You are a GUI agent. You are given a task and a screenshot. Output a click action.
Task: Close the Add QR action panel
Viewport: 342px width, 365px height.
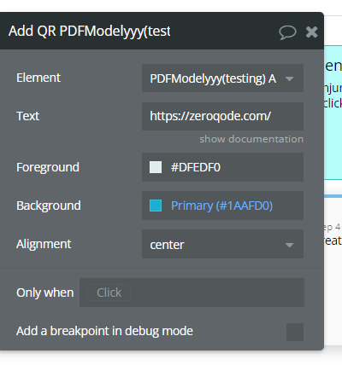[x=311, y=32]
